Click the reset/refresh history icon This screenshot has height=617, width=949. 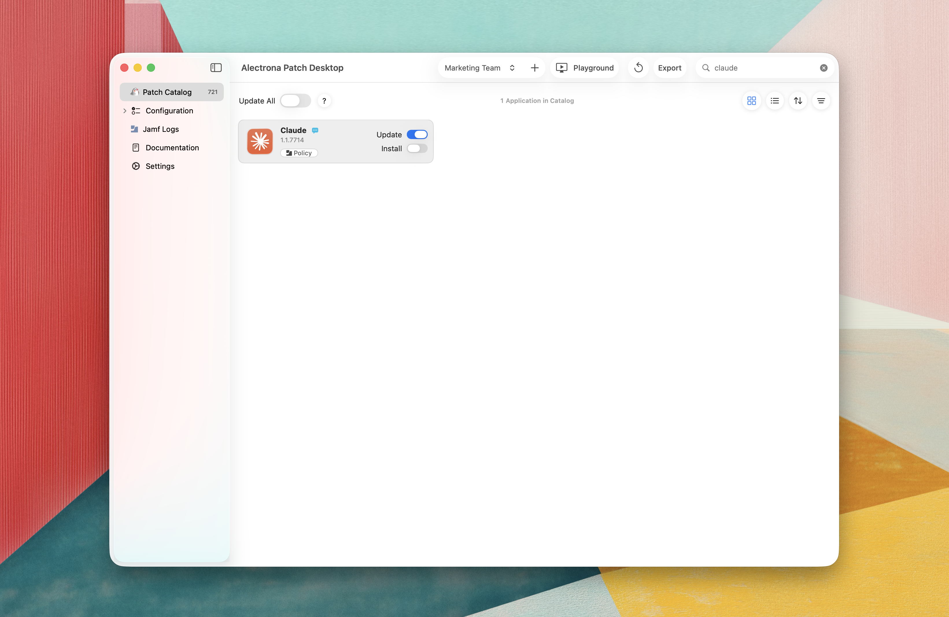point(638,68)
